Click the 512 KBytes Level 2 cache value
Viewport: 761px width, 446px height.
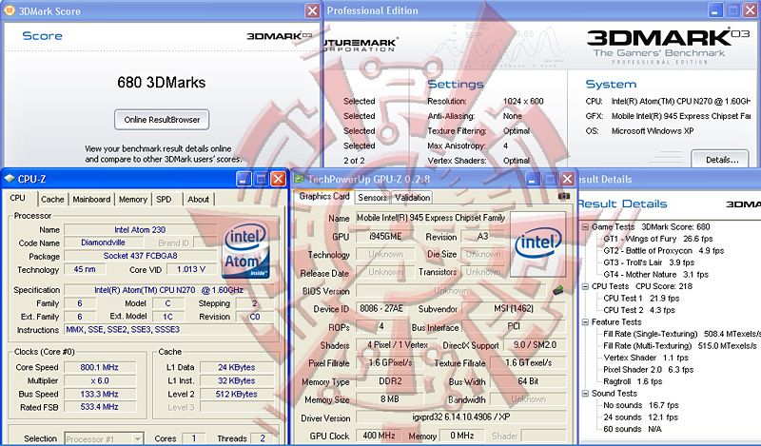tap(236, 394)
